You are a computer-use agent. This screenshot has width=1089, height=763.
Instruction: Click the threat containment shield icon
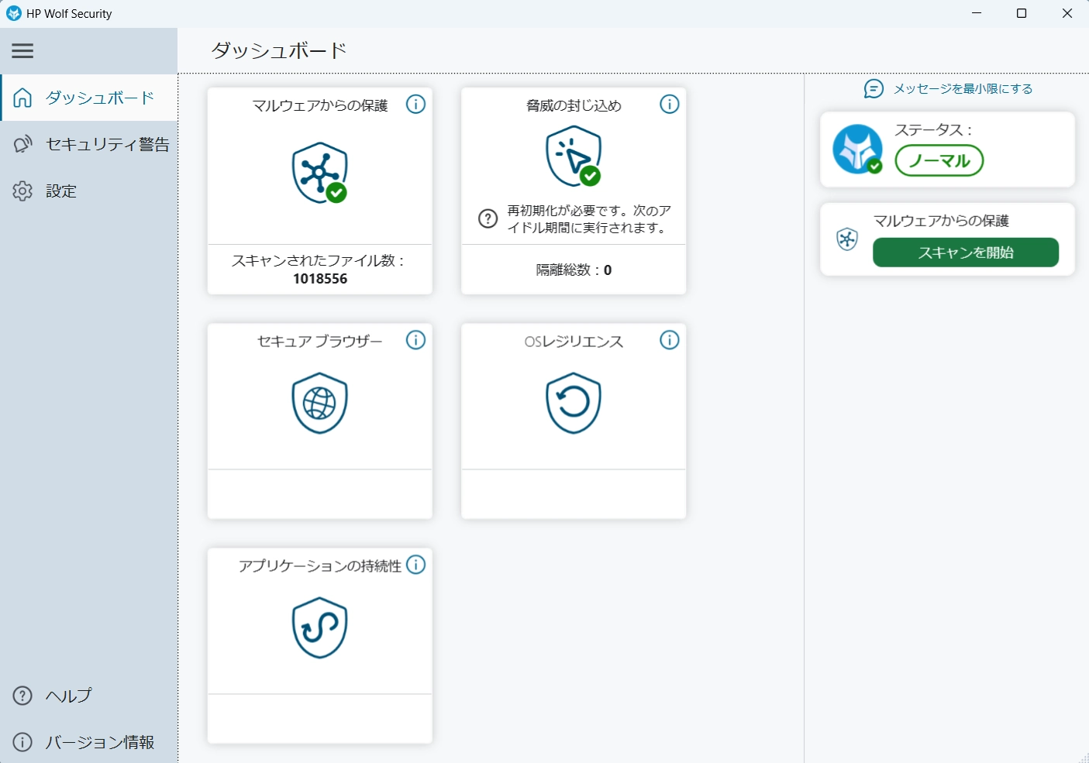tap(574, 156)
